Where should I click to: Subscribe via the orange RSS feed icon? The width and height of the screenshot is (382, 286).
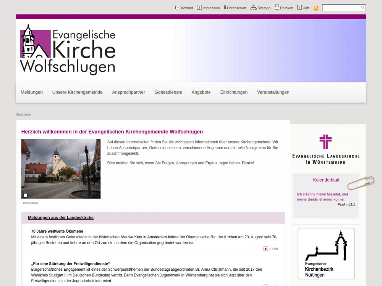(316, 8)
